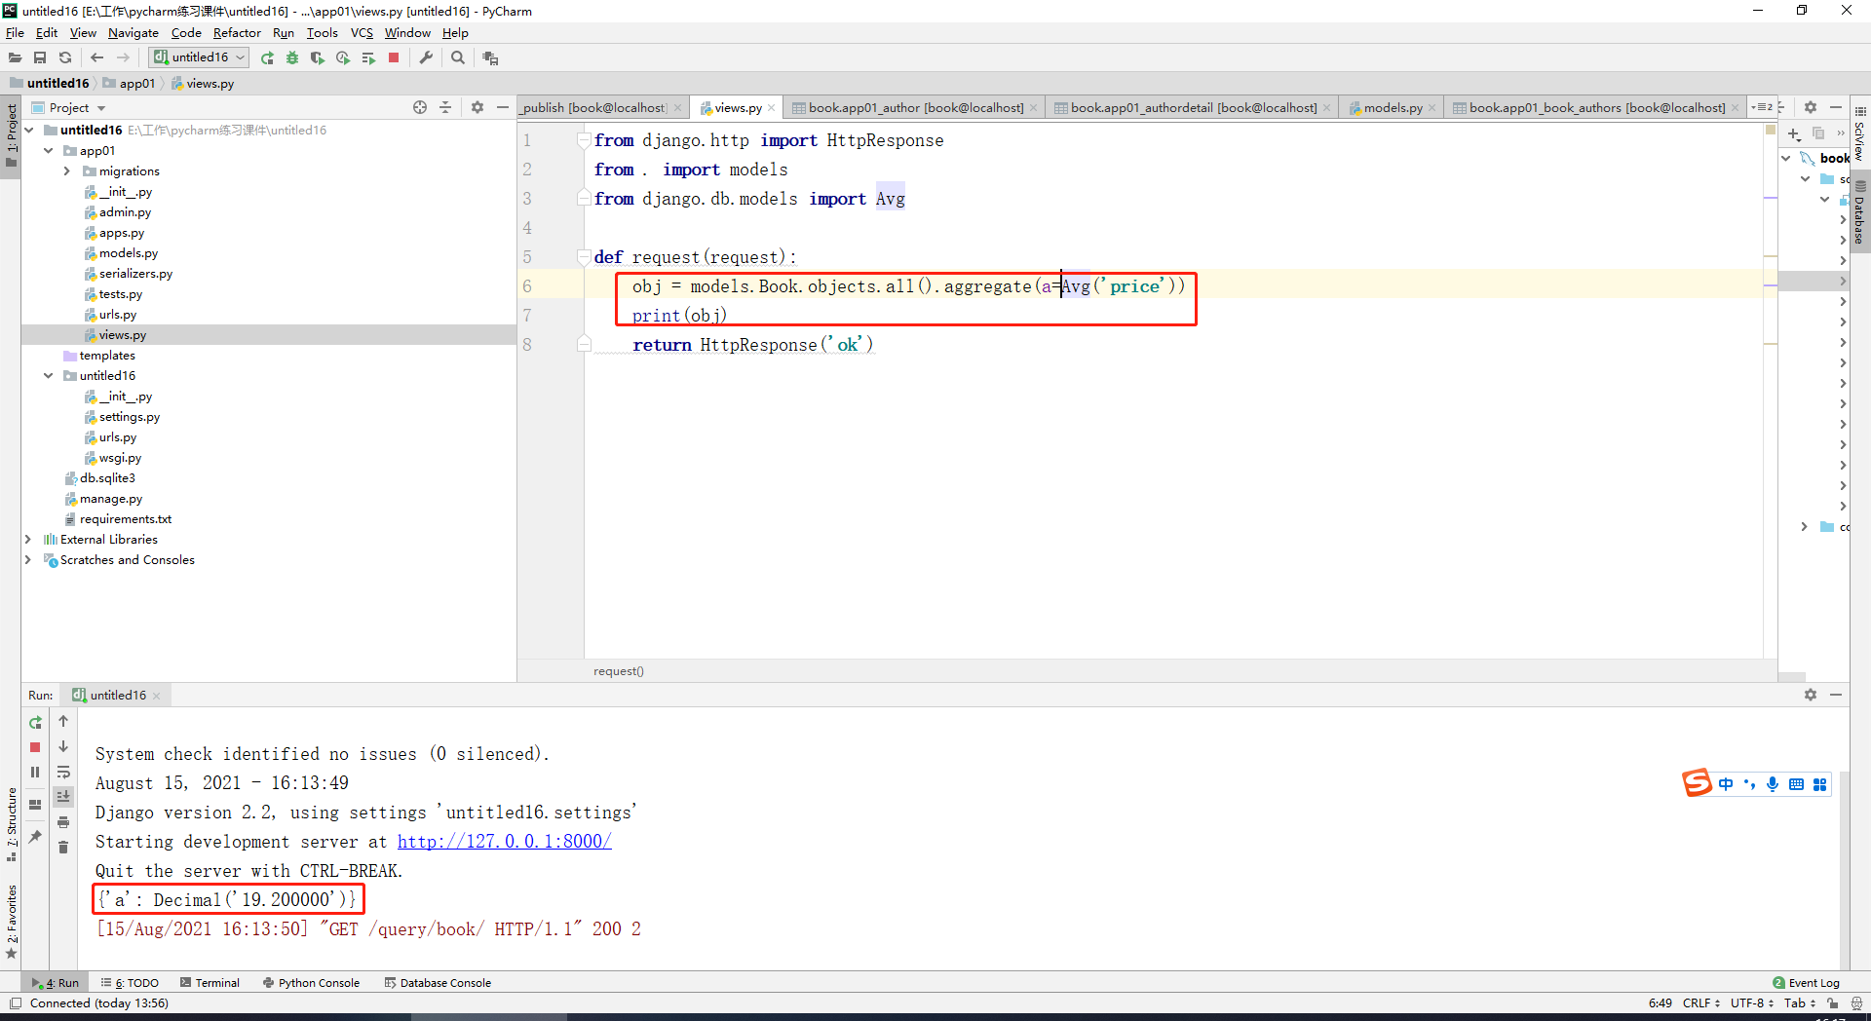The image size is (1871, 1021).
Task: Click the CRLF line separator widget
Action: click(x=1700, y=1003)
